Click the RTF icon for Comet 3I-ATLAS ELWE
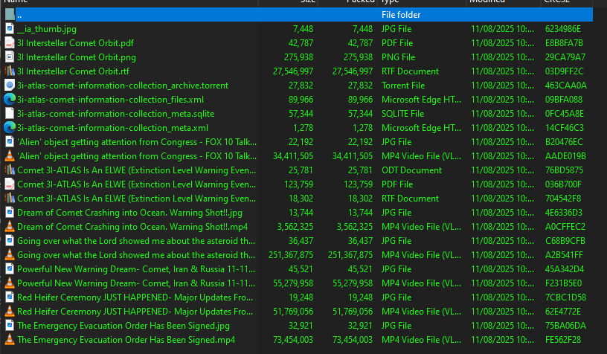Viewport: 607px width, 354px height. [10, 199]
